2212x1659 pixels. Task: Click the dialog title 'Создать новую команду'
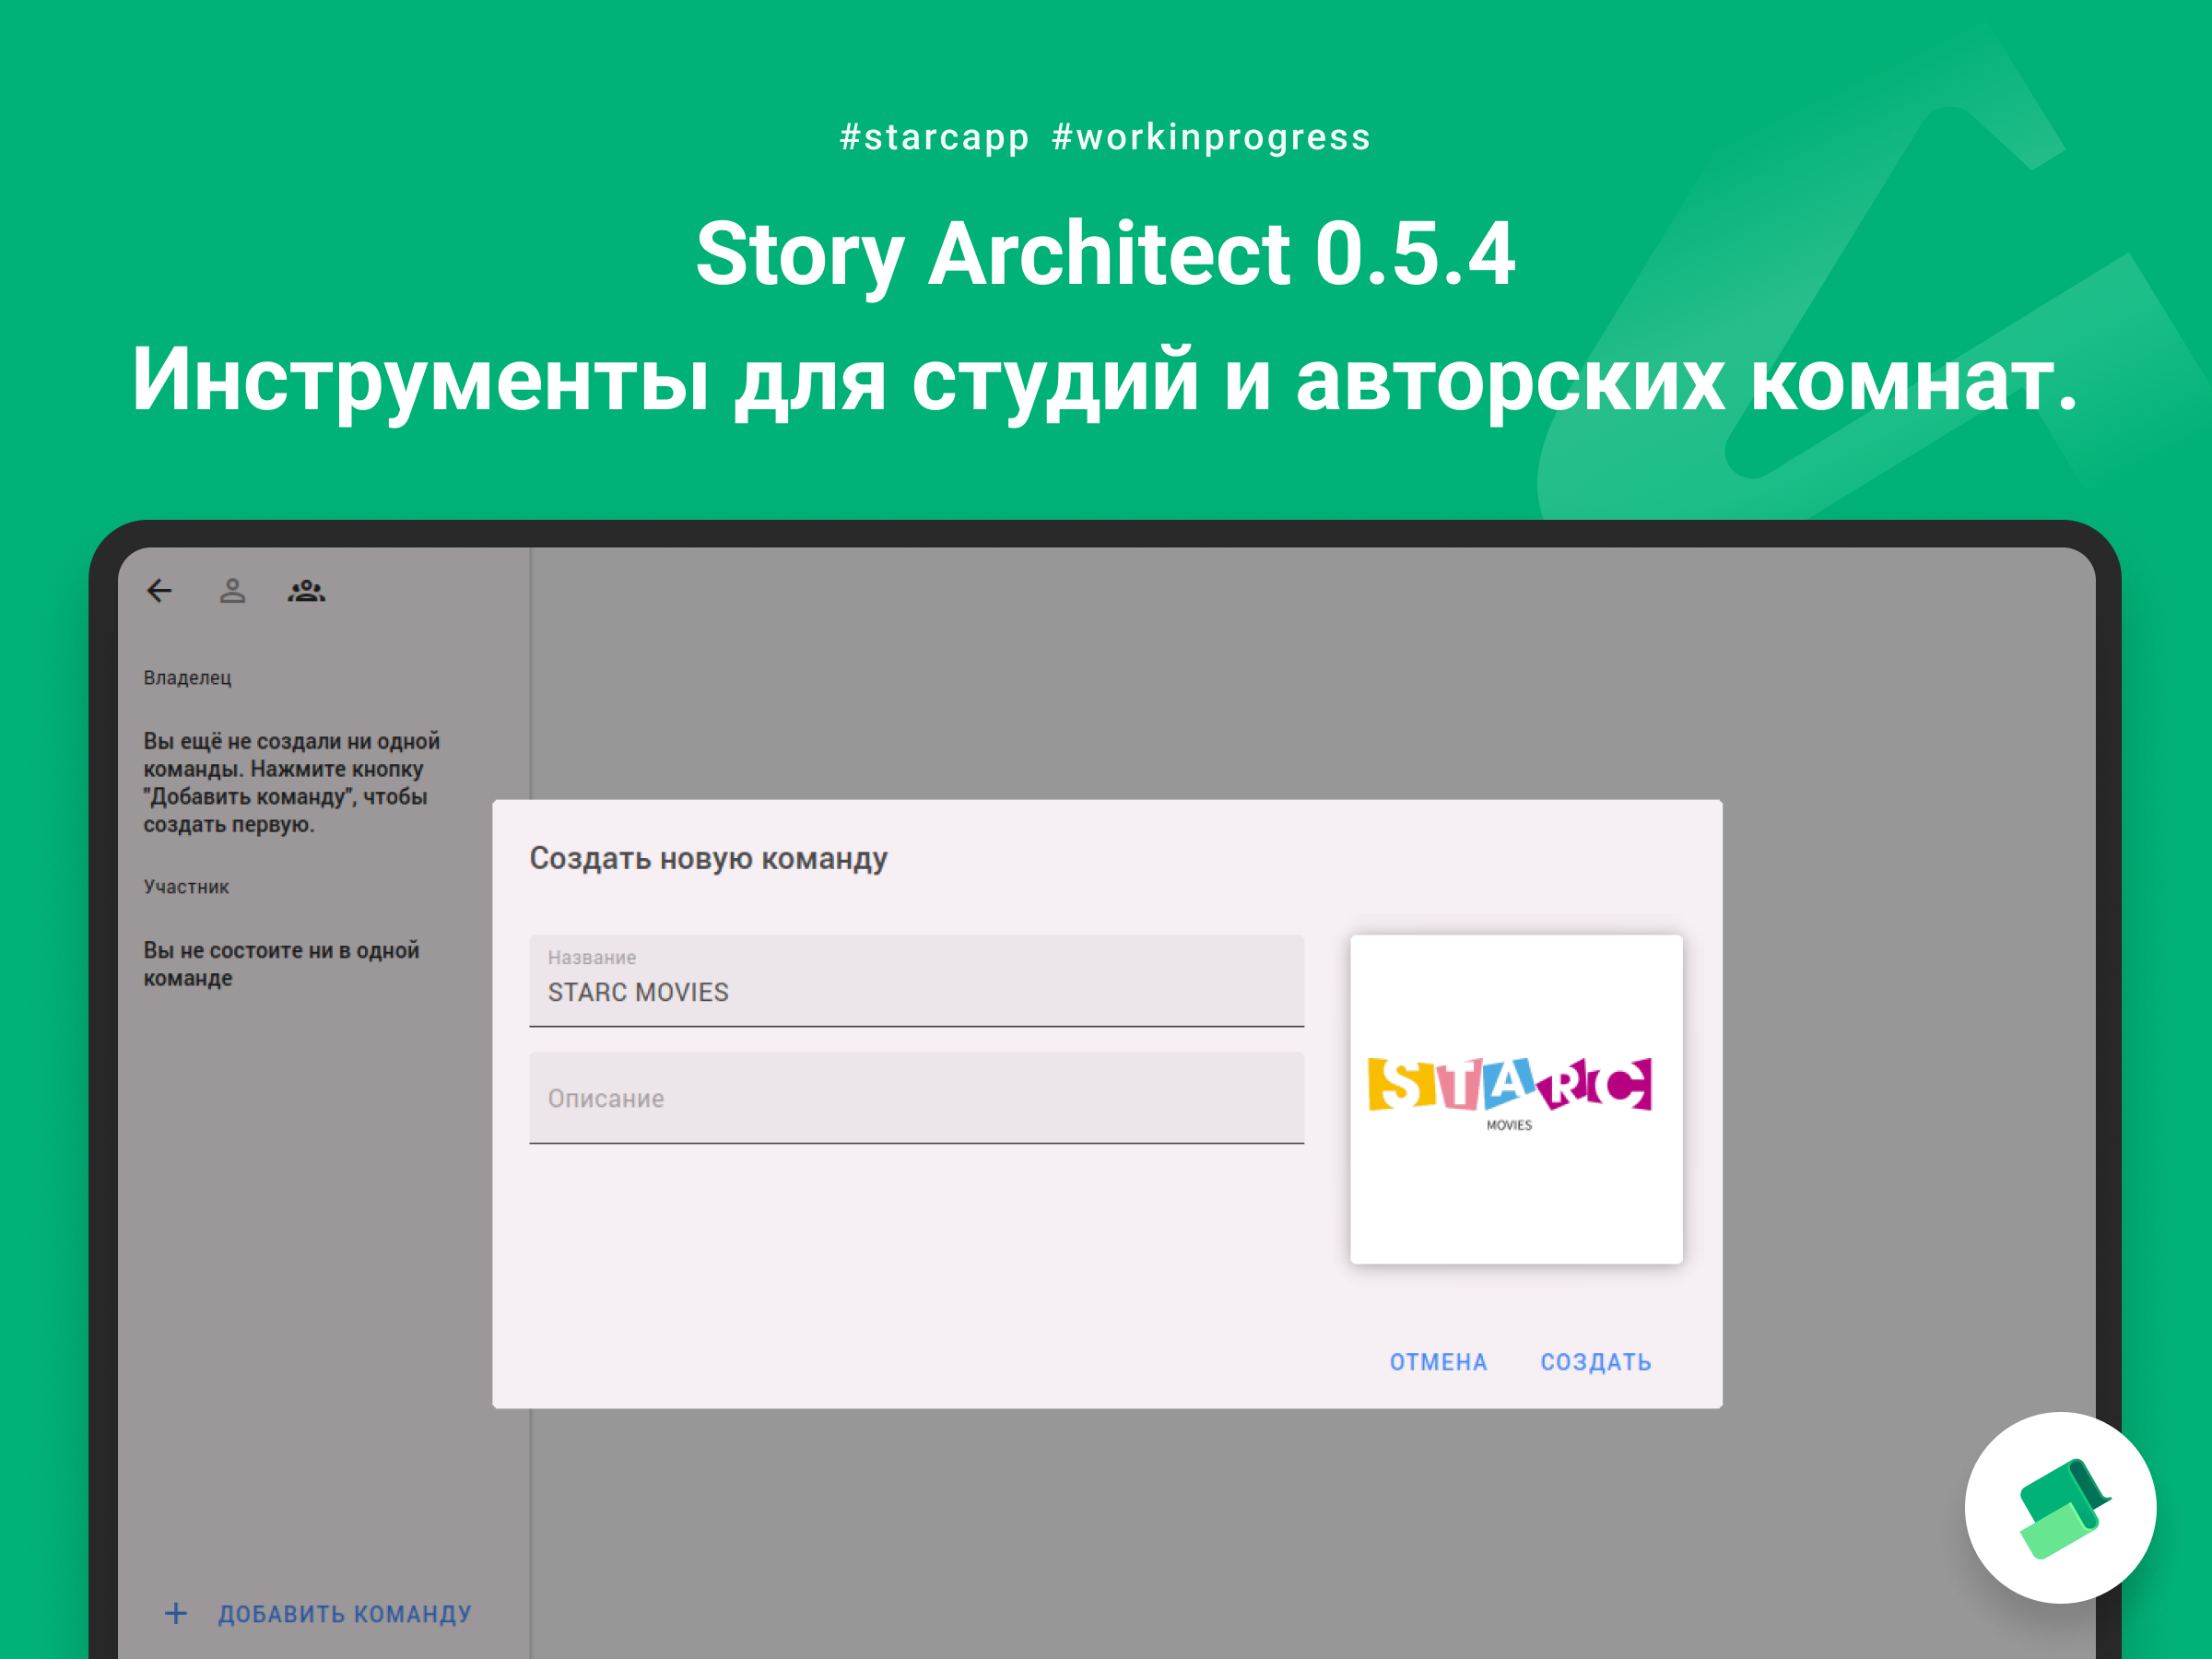pos(708,859)
